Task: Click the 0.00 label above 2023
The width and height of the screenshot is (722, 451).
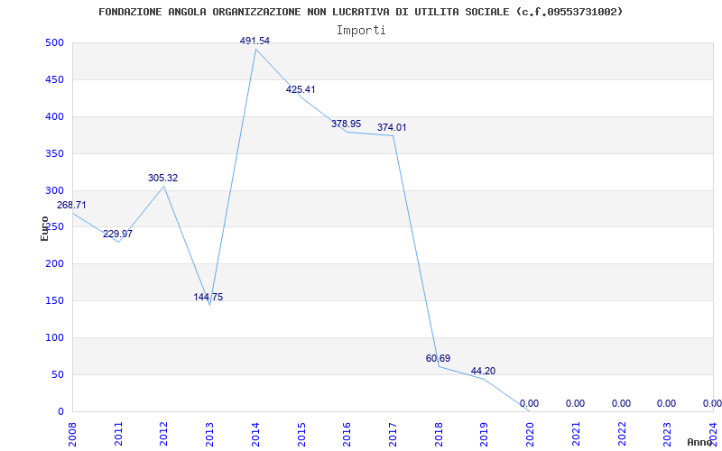Action: tap(666, 403)
